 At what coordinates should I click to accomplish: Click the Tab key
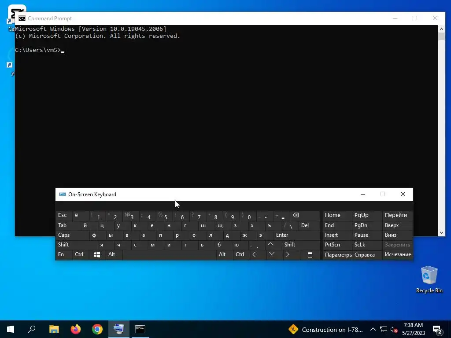68,225
